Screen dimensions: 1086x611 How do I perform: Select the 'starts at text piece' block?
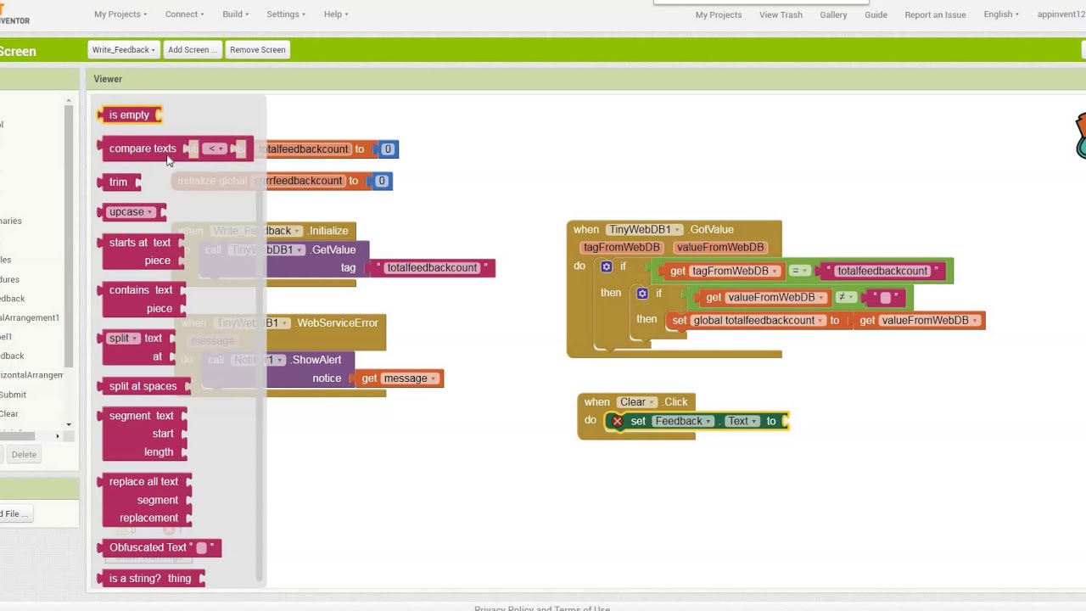click(141, 251)
